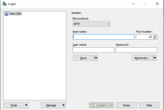Open Help
The image size is (164, 110).
(149, 105)
